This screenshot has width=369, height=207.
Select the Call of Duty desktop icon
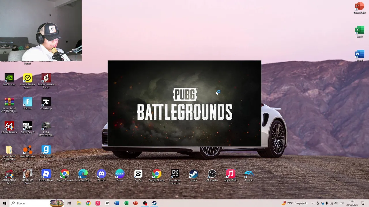pyautogui.click(x=27, y=128)
